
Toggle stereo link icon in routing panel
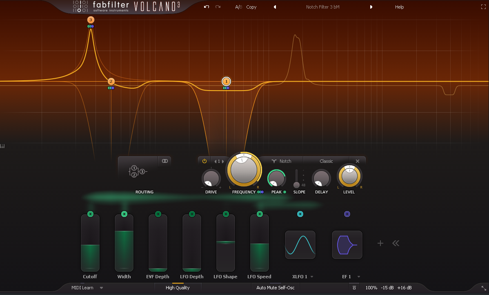[164, 161]
